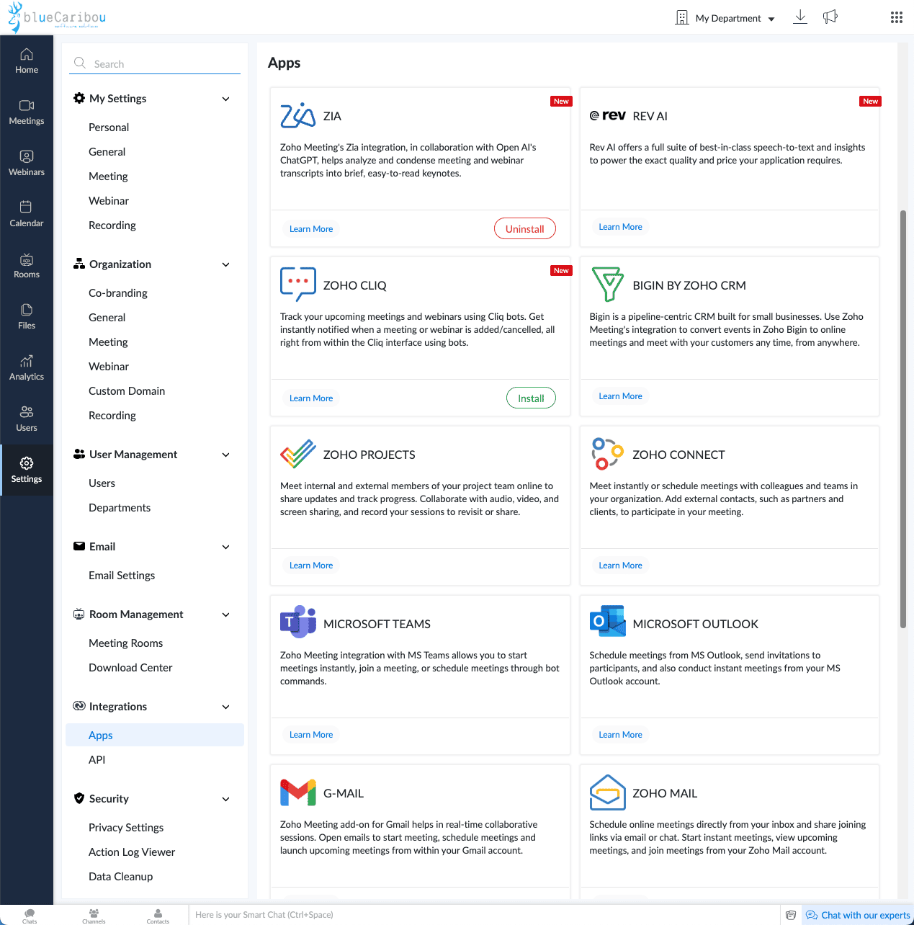The height and width of the screenshot is (925, 914).
Task: Collapse the Organization section
Action: (x=225, y=264)
